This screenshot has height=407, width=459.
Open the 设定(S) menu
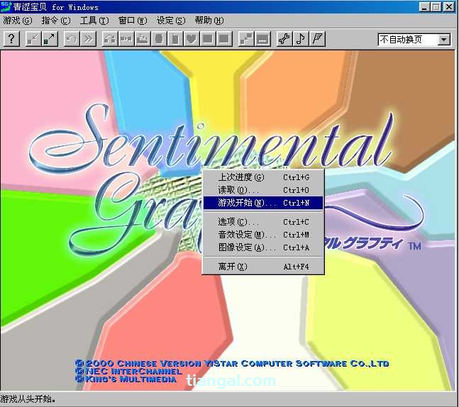coord(171,21)
